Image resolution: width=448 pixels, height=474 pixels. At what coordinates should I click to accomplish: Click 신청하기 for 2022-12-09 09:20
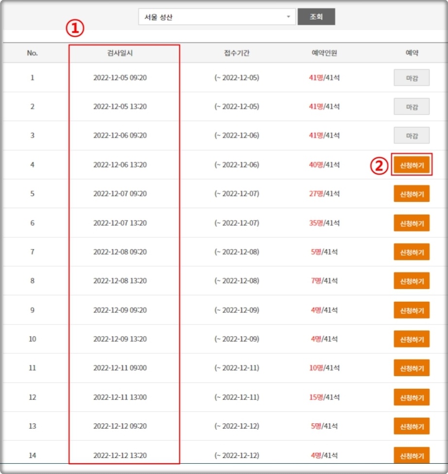[x=412, y=310]
